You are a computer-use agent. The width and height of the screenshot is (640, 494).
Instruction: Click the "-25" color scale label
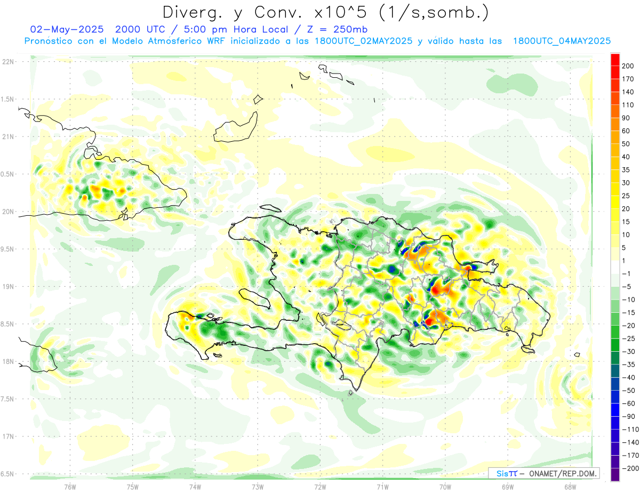tap(628, 338)
